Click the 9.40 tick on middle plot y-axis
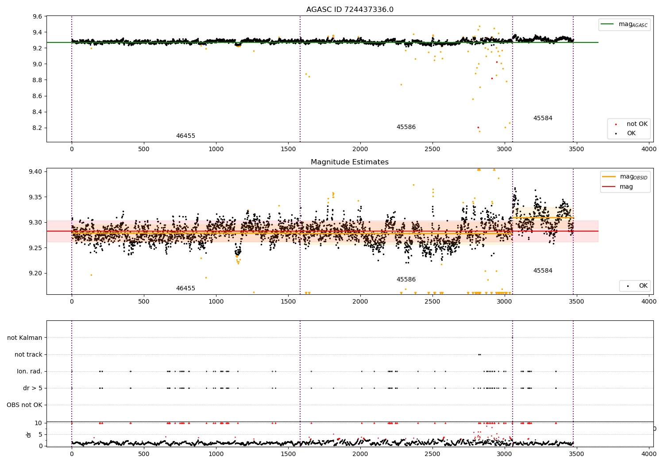The image size is (664, 464). point(36,172)
